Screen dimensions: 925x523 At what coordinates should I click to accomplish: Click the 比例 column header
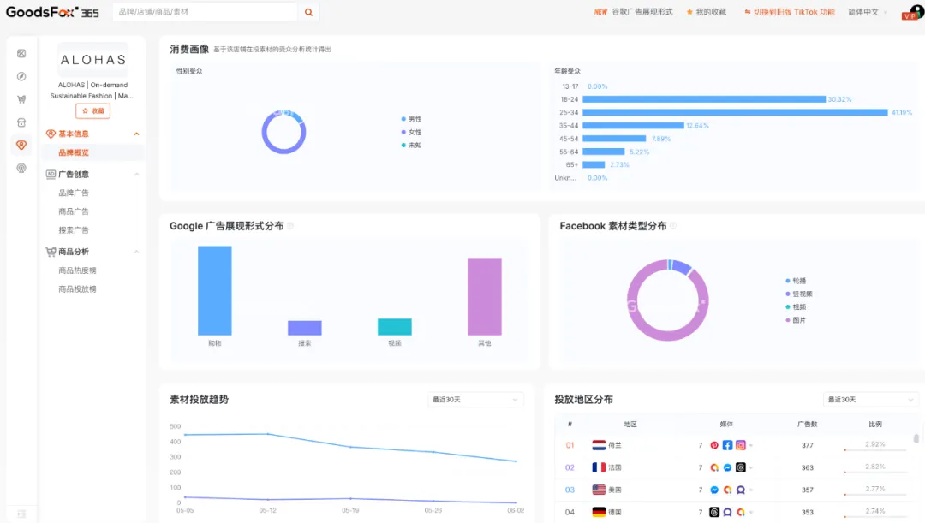point(874,425)
